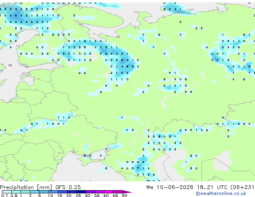Click the legend scale label '0.1'
This screenshot has width=255, height=197.
point(5,195)
